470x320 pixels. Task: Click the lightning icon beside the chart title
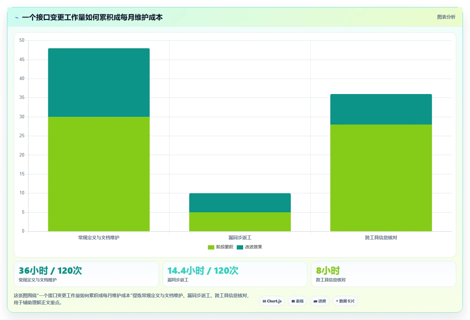click(17, 18)
